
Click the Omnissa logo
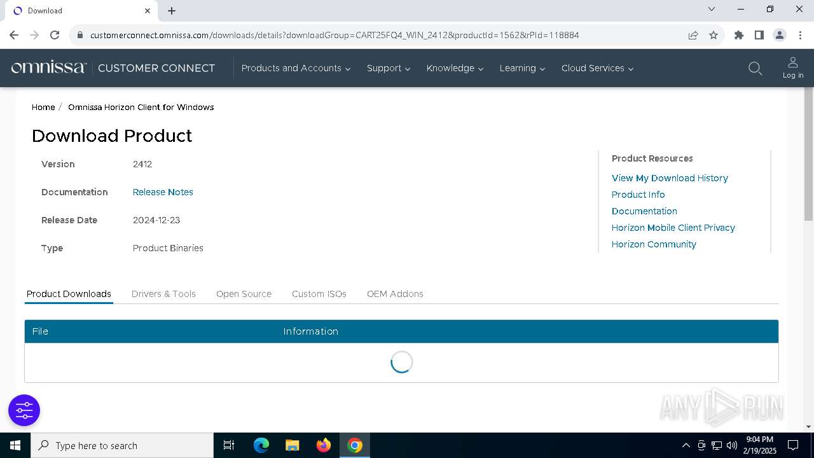pyautogui.click(x=49, y=67)
